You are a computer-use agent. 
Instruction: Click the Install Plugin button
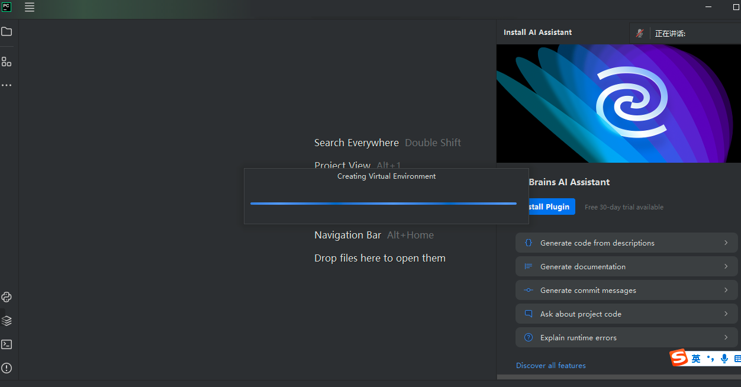[x=552, y=207]
